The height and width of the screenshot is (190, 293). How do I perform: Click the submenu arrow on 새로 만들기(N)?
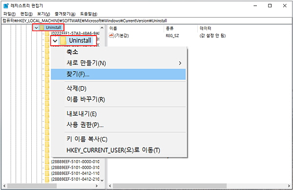[x=180, y=63]
